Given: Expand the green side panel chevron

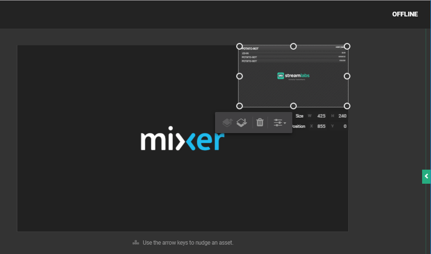Looking at the screenshot, I should (426, 177).
